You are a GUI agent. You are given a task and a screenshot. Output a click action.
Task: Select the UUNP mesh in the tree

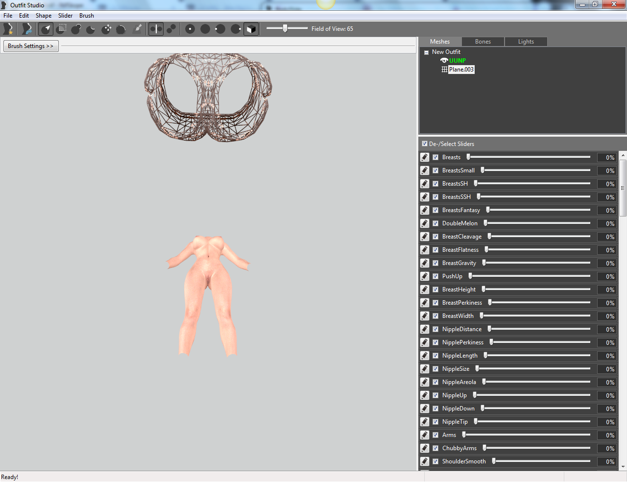(x=458, y=60)
